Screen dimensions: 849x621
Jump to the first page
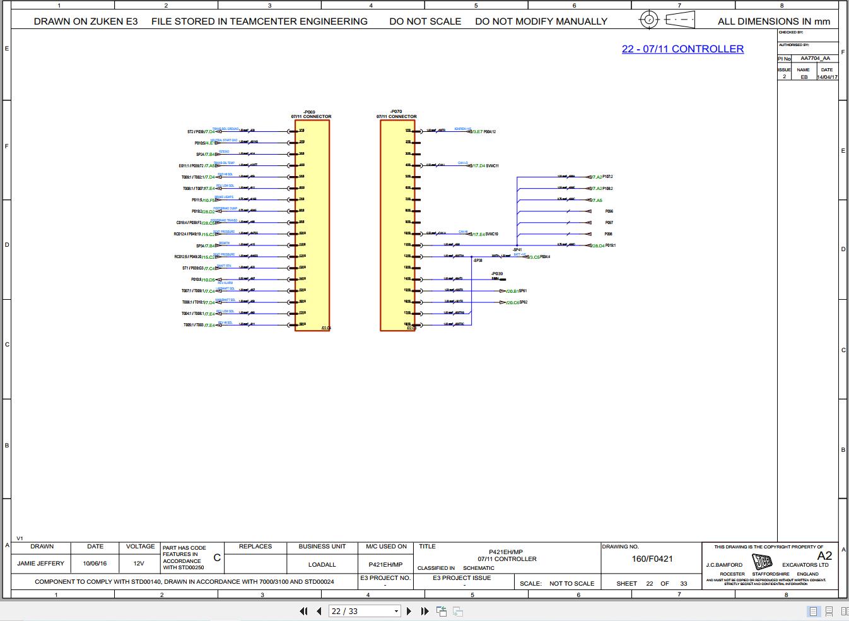coord(303,611)
